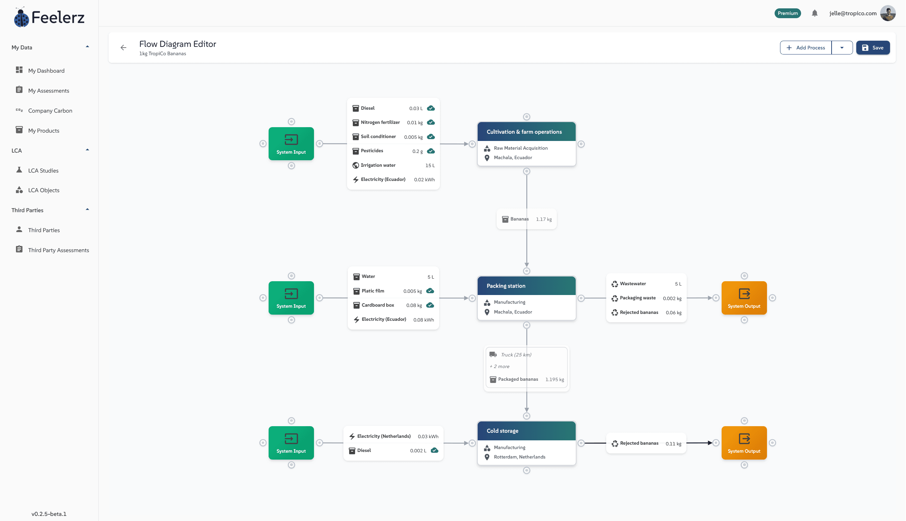Select the System Output node next to Packing station
Screen dimensions: 906x521
click(x=744, y=298)
